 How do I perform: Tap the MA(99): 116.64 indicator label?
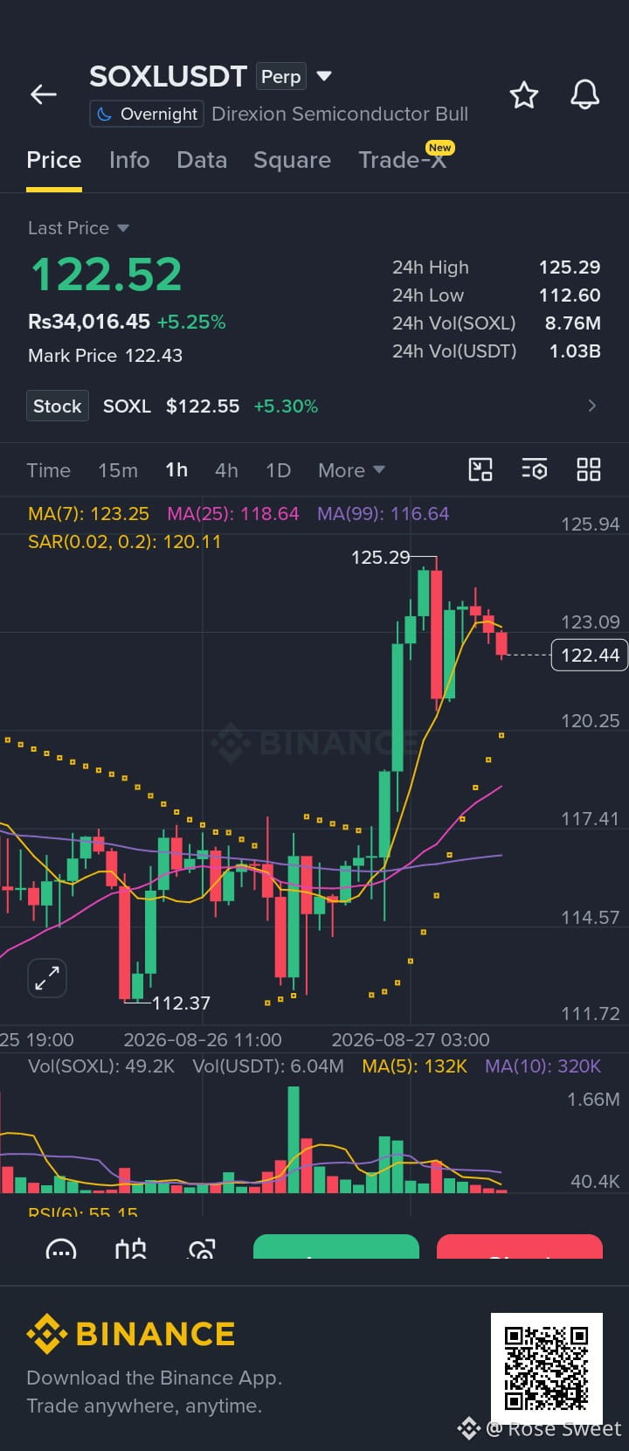click(x=383, y=514)
